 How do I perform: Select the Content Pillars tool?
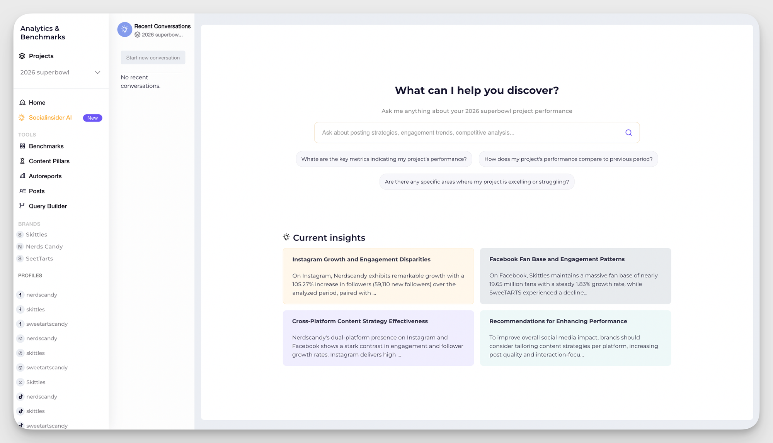point(49,161)
